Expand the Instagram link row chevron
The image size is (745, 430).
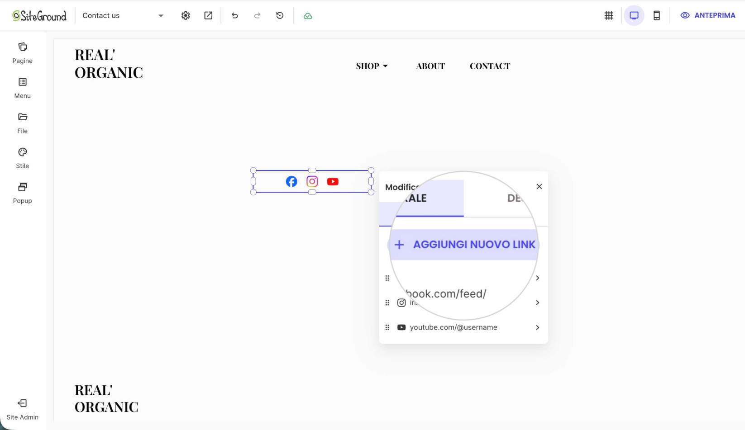click(537, 302)
